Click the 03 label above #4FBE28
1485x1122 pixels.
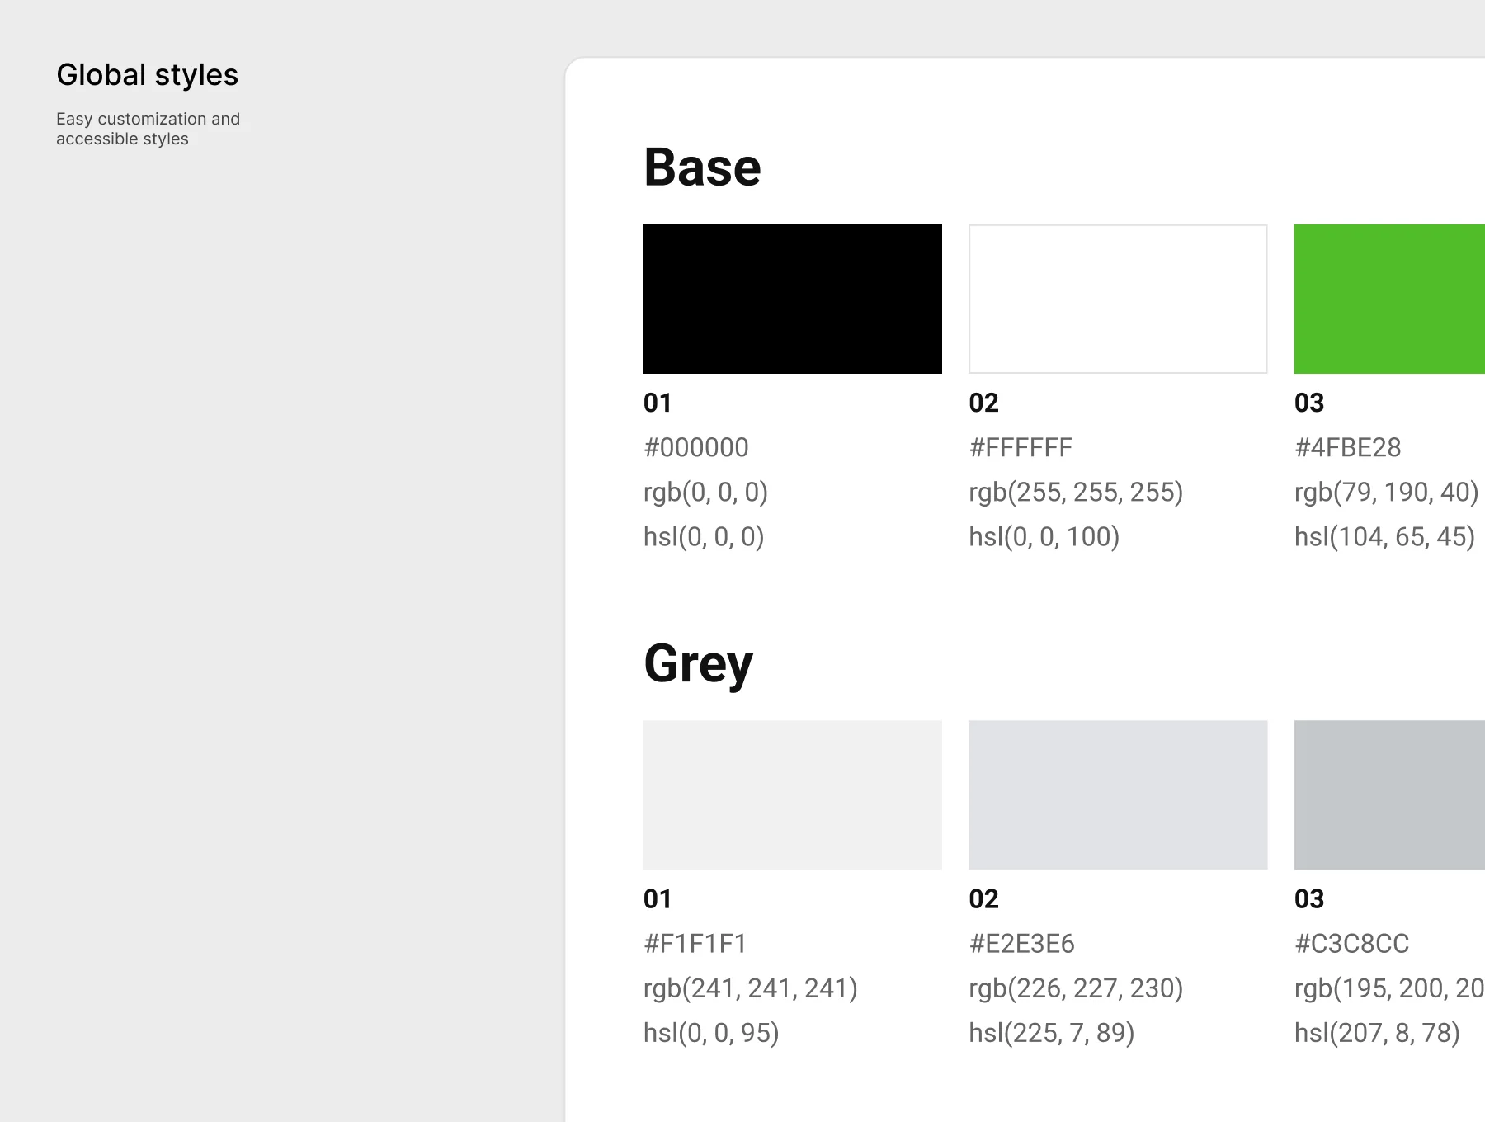tap(1309, 403)
